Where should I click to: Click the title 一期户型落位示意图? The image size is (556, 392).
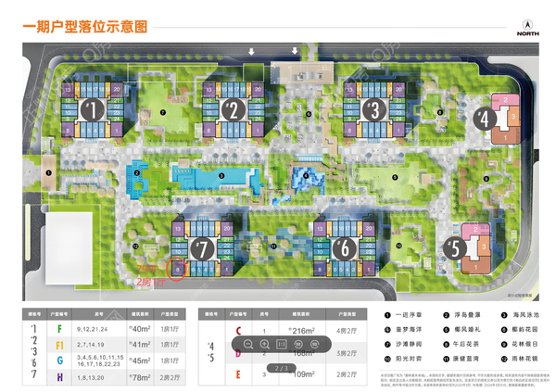click(x=85, y=27)
